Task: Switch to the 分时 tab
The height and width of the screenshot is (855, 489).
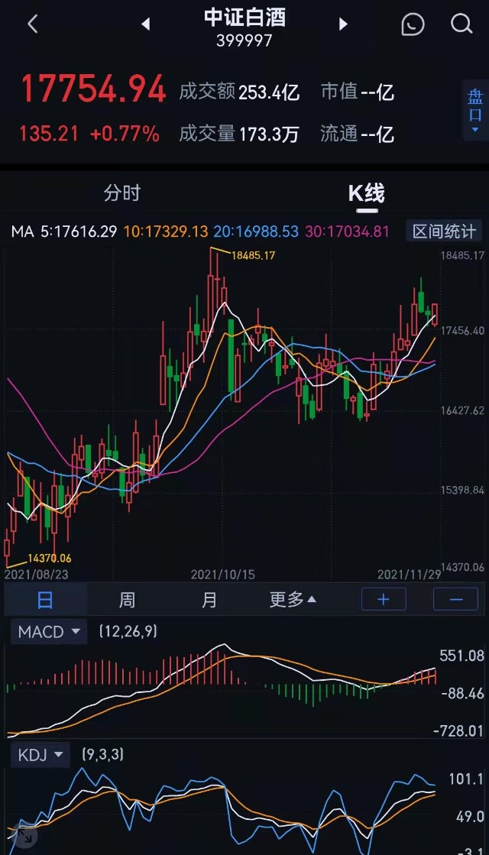Action: click(122, 193)
